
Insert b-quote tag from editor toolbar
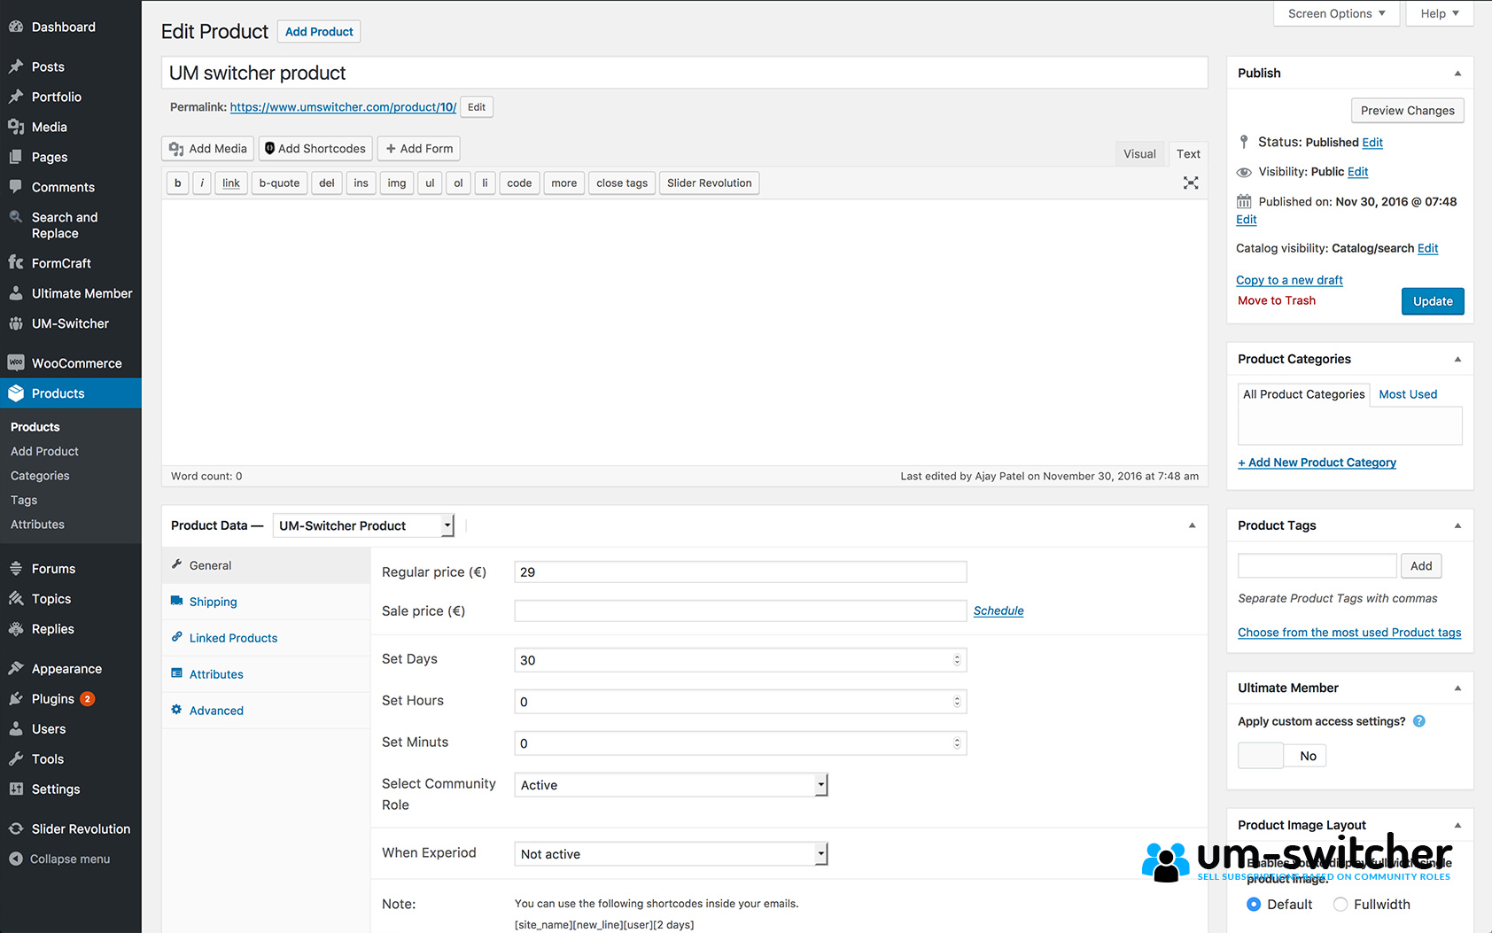coord(279,183)
